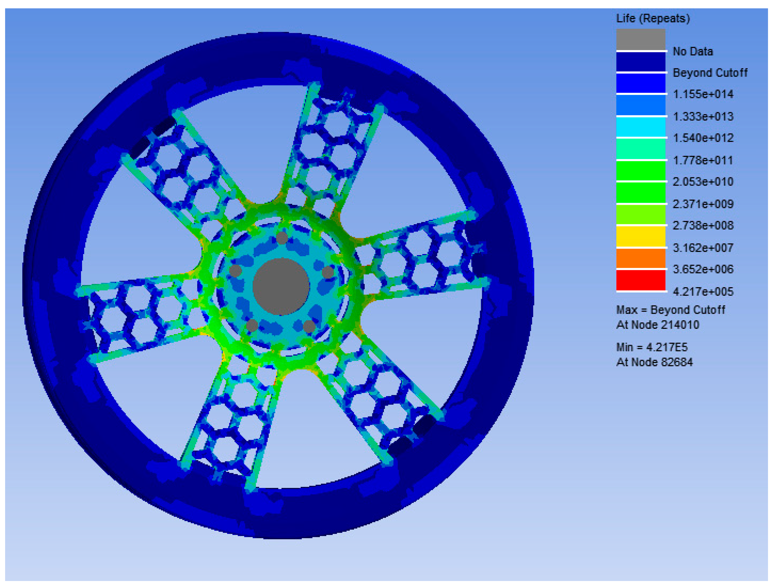
Task: Click the right gray bolt hole on hub
Action: [x=328, y=272]
